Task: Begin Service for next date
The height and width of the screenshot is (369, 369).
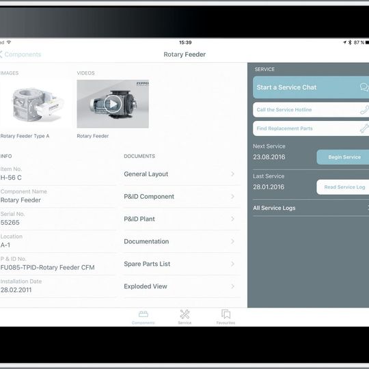Action: (x=343, y=157)
